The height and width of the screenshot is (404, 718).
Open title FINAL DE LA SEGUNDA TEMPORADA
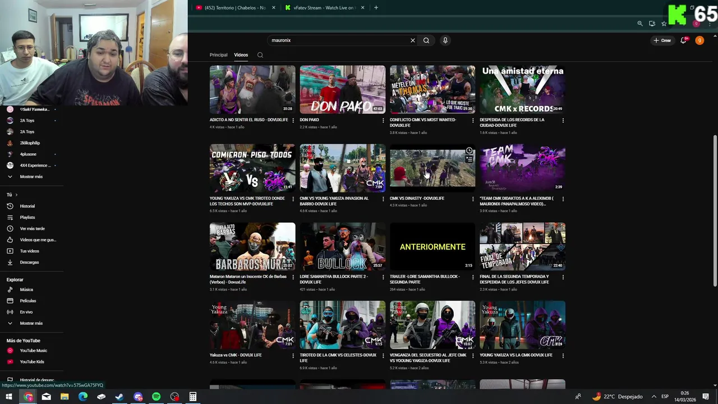point(514,279)
